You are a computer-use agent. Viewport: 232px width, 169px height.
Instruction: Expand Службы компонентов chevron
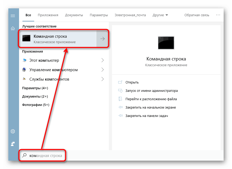pos(103,79)
